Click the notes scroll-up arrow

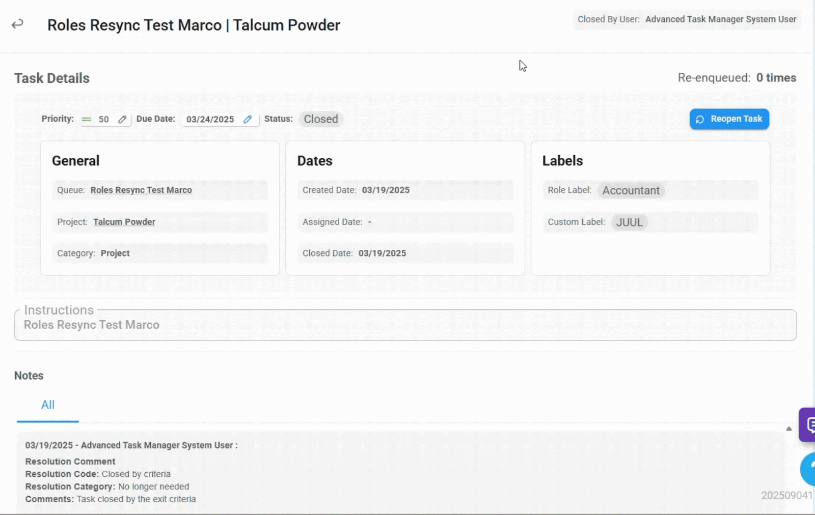coord(789,428)
